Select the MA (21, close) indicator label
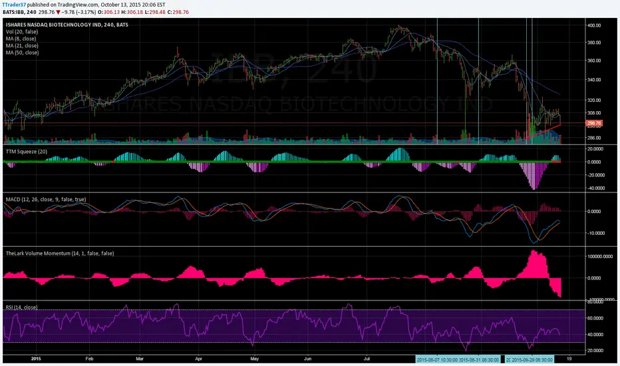This screenshot has height=366, width=620. (x=22, y=46)
